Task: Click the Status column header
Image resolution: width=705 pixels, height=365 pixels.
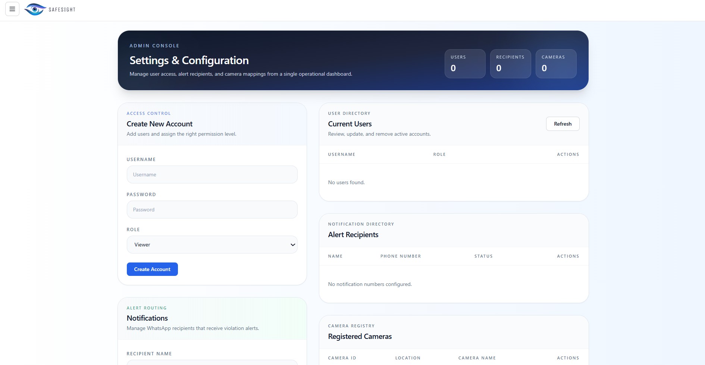Action: pos(483,256)
